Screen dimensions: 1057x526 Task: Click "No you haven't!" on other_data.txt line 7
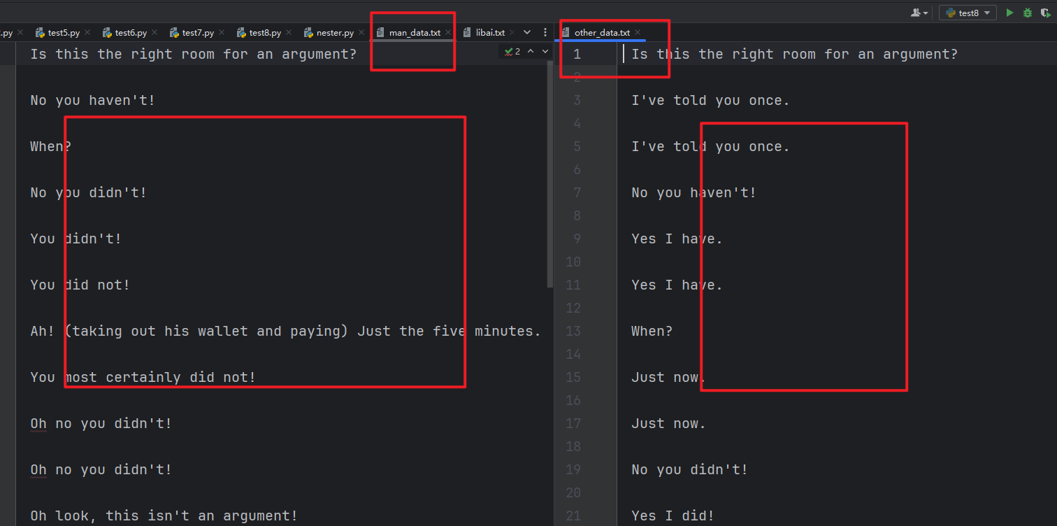click(x=694, y=192)
